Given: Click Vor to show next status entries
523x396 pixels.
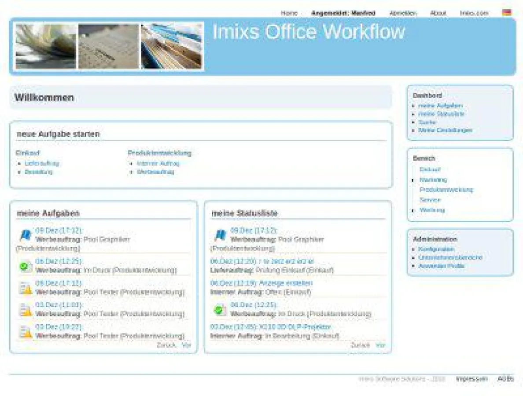Looking at the screenshot, I should point(381,345).
